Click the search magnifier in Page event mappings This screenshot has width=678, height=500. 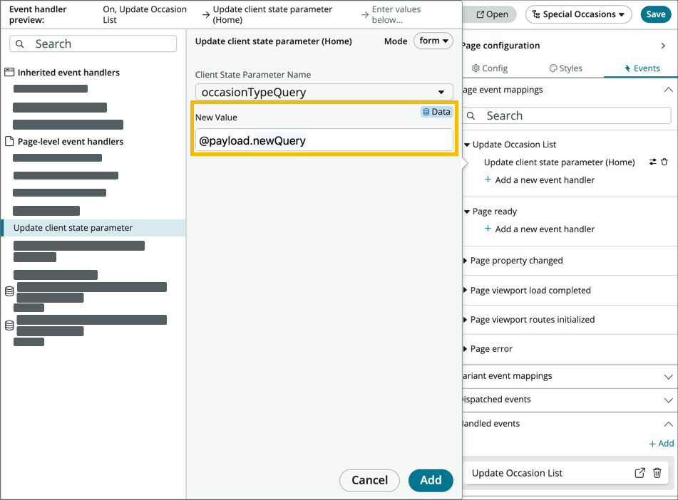click(x=471, y=115)
